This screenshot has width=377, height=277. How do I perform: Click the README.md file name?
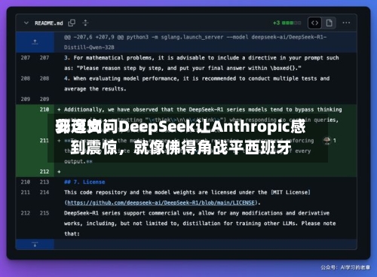[49, 23]
